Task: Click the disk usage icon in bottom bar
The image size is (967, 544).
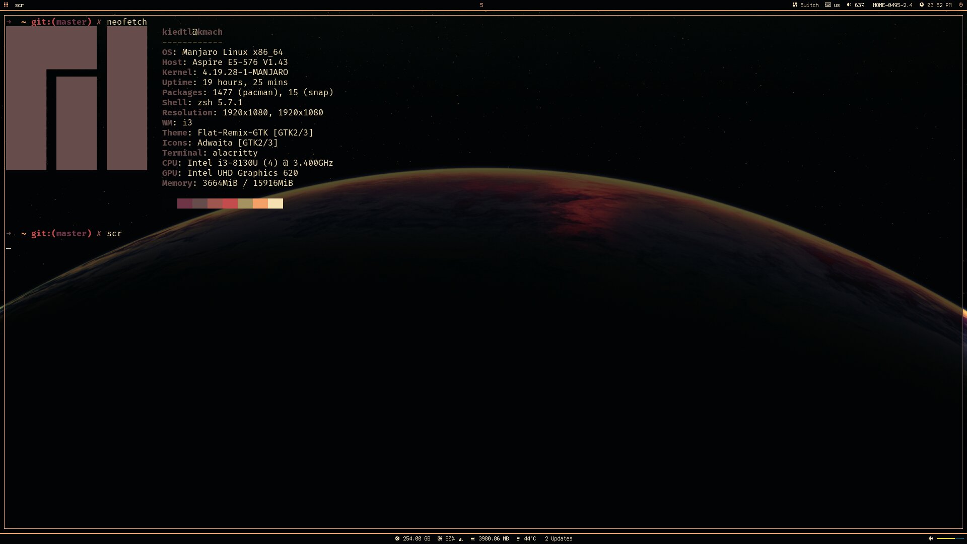Action: click(397, 538)
